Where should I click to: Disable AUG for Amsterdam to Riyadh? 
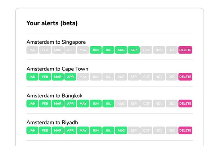[121, 130]
